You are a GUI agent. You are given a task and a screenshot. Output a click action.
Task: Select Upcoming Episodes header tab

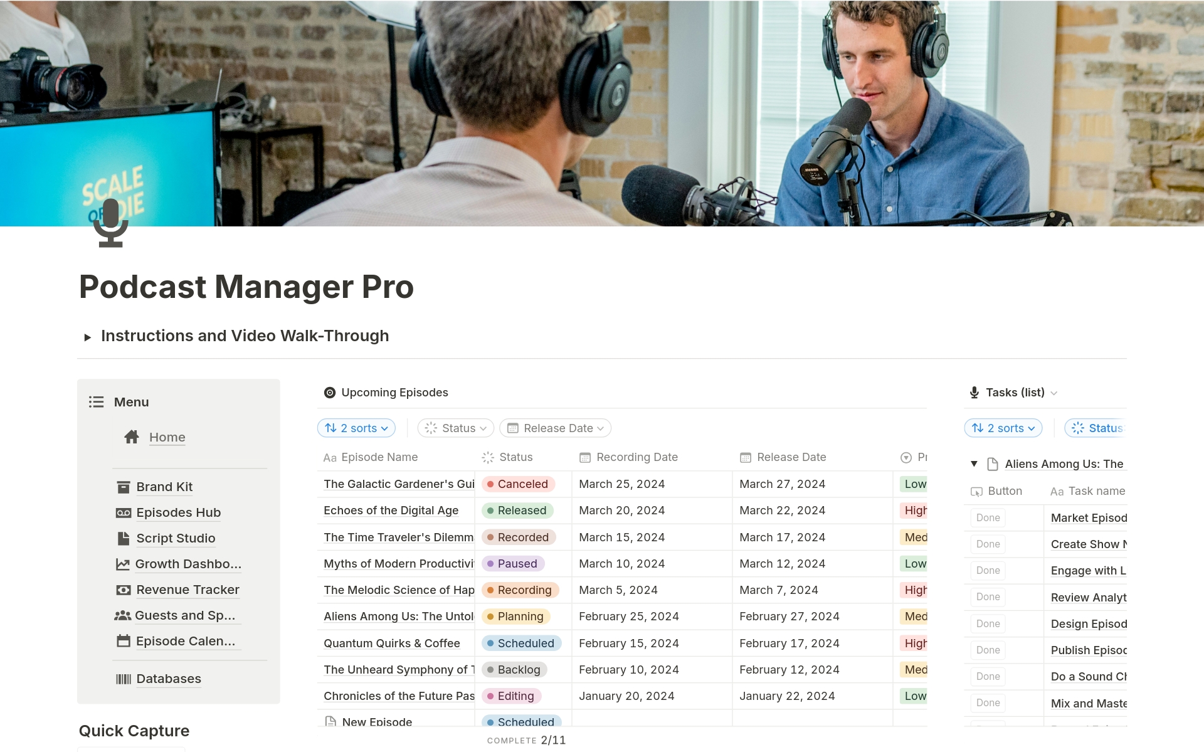[x=395, y=391]
